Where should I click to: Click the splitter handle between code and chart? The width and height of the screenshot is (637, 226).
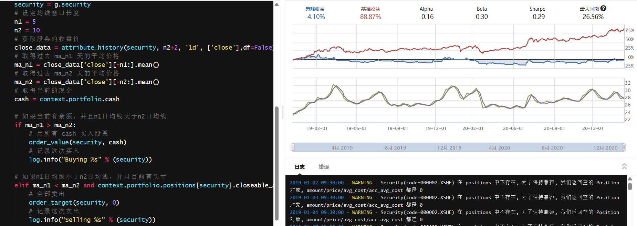pyautogui.click(x=283, y=113)
